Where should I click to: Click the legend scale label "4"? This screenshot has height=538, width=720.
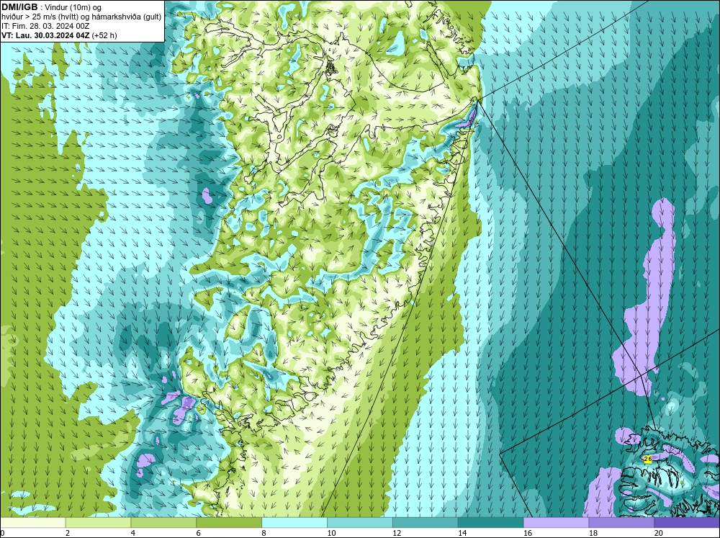coord(133,533)
